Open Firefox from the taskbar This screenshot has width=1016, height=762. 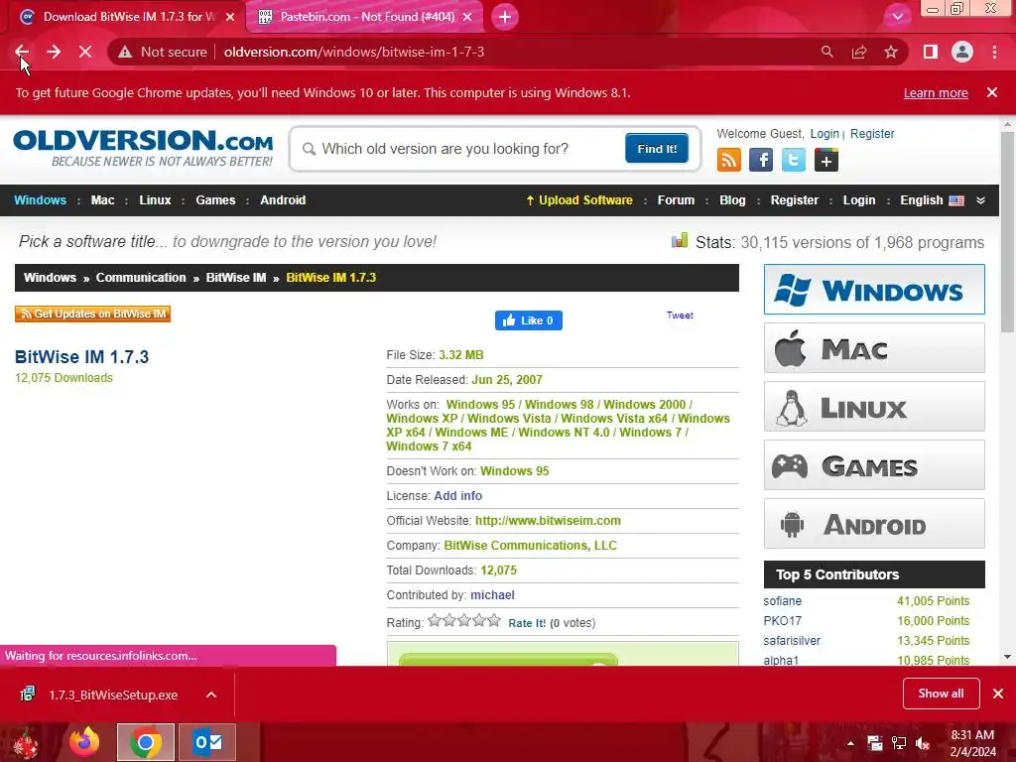click(84, 742)
